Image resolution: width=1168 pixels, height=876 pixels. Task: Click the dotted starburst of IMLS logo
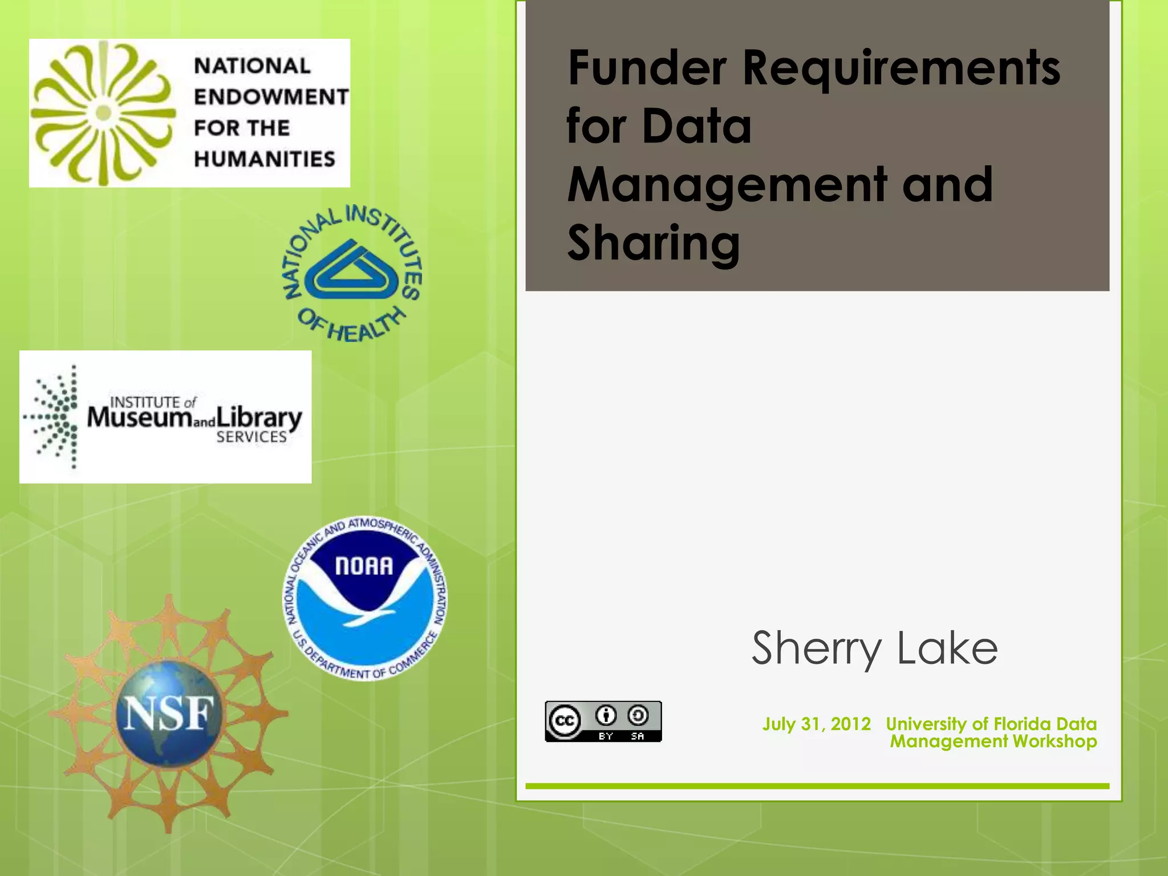(x=54, y=417)
